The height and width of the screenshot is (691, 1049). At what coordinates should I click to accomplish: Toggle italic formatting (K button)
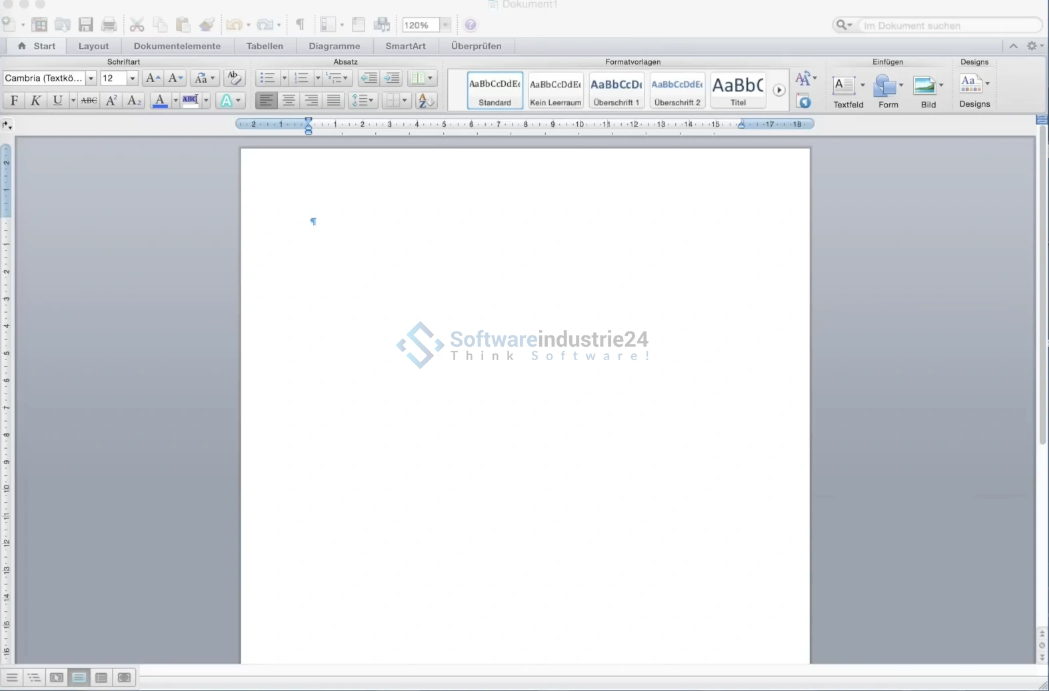(36, 101)
